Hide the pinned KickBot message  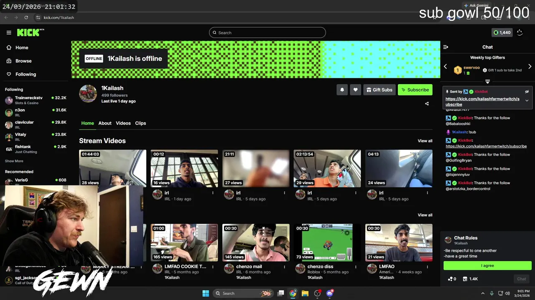[x=527, y=92]
